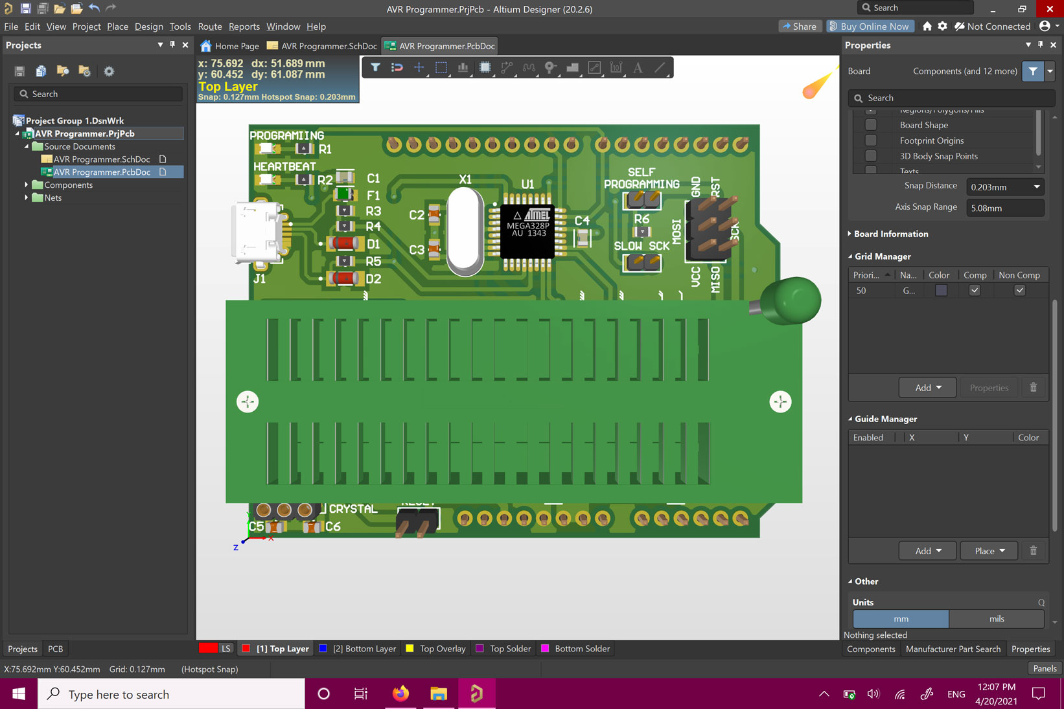Select the tuning length meander tool
Image resolution: width=1064 pixels, height=709 pixels.
[529, 67]
